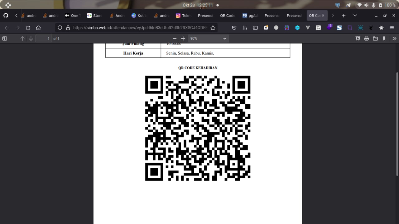This screenshot has height=224, width=399.
Task: Close the active QR Co tab
Action: [323, 16]
